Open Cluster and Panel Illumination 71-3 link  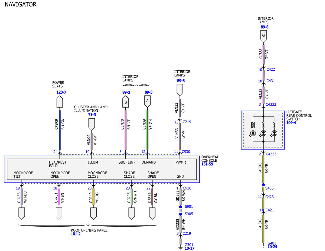pos(92,115)
